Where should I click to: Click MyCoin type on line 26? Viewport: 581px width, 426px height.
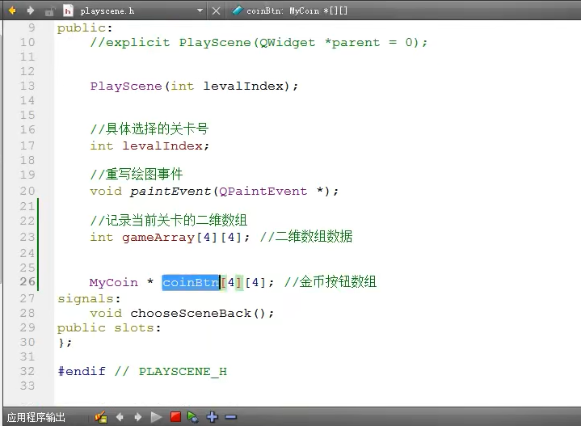[x=113, y=282]
